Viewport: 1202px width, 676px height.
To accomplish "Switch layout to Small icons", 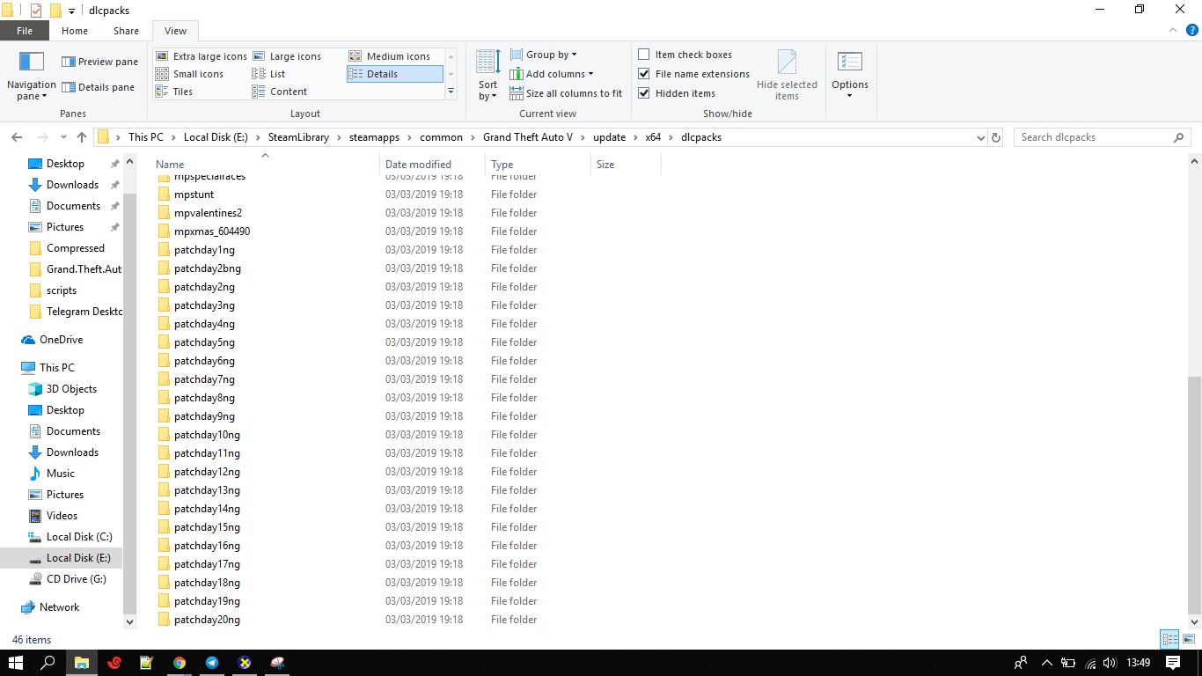I will [x=189, y=74].
